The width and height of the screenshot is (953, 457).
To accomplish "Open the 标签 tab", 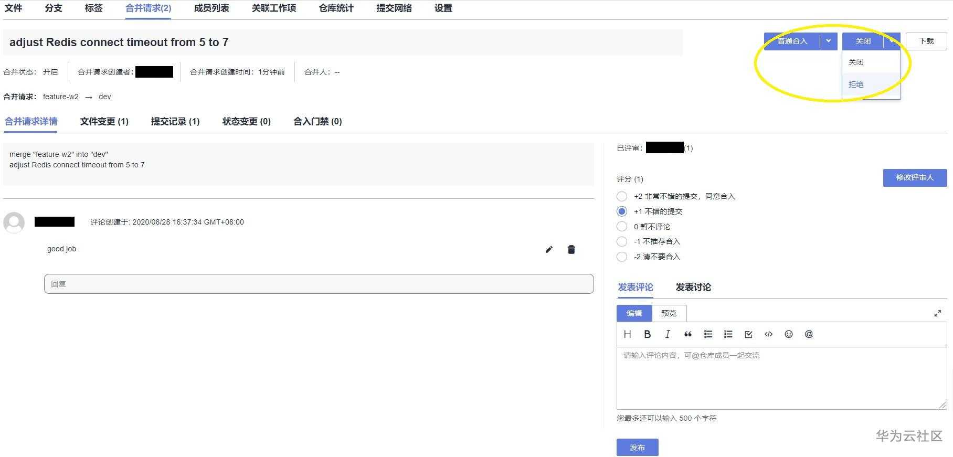I will [94, 8].
